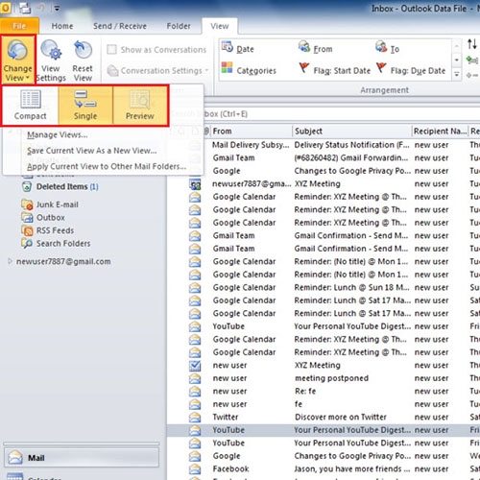Click meeting icon for newuser7887@gma... XYZ Meeting

pyautogui.click(x=195, y=184)
